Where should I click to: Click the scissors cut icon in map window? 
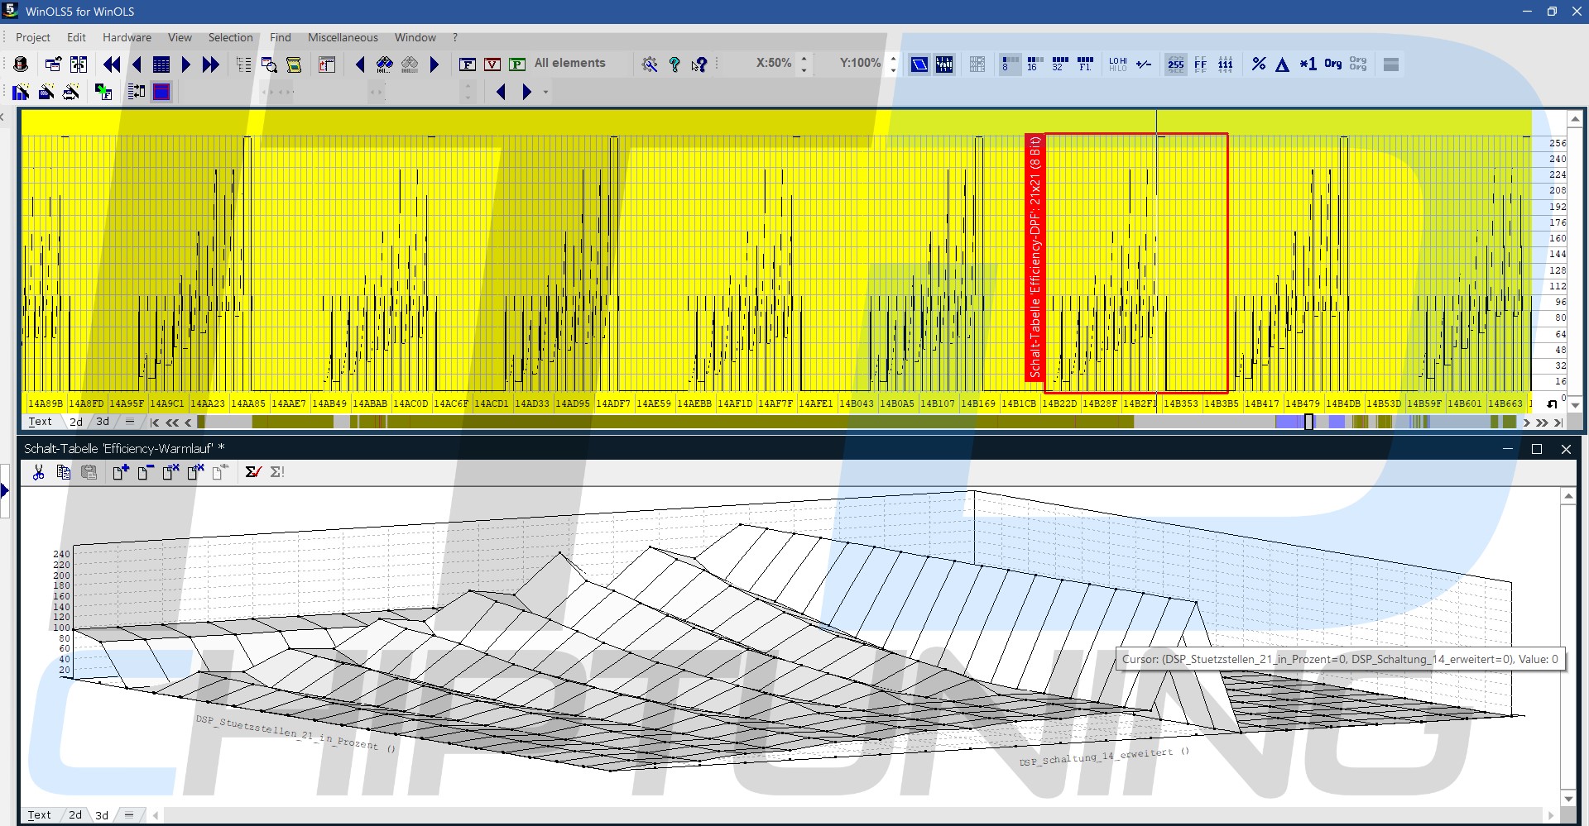[38, 472]
